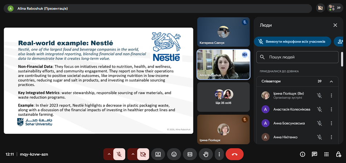Open audio settings arrow beside microphone button
This screenshot has height=163, width=346.
[x=108, y=154]
